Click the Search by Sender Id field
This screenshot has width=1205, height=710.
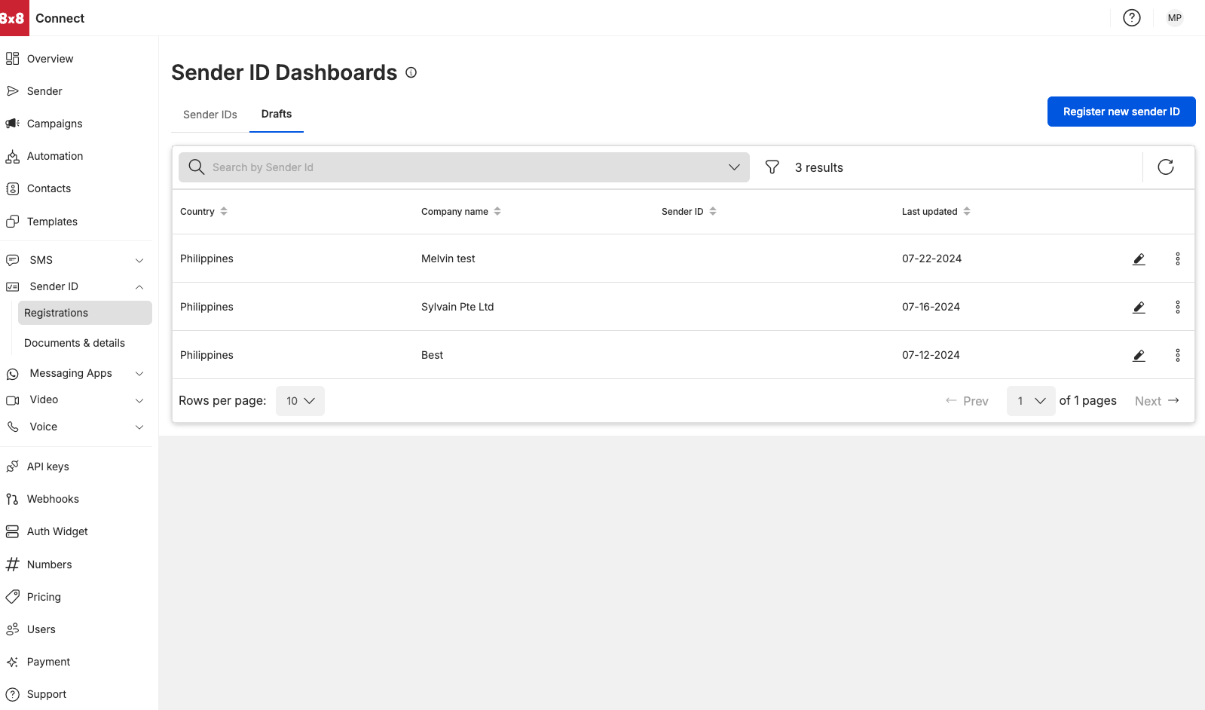click(x=463, y=167)
